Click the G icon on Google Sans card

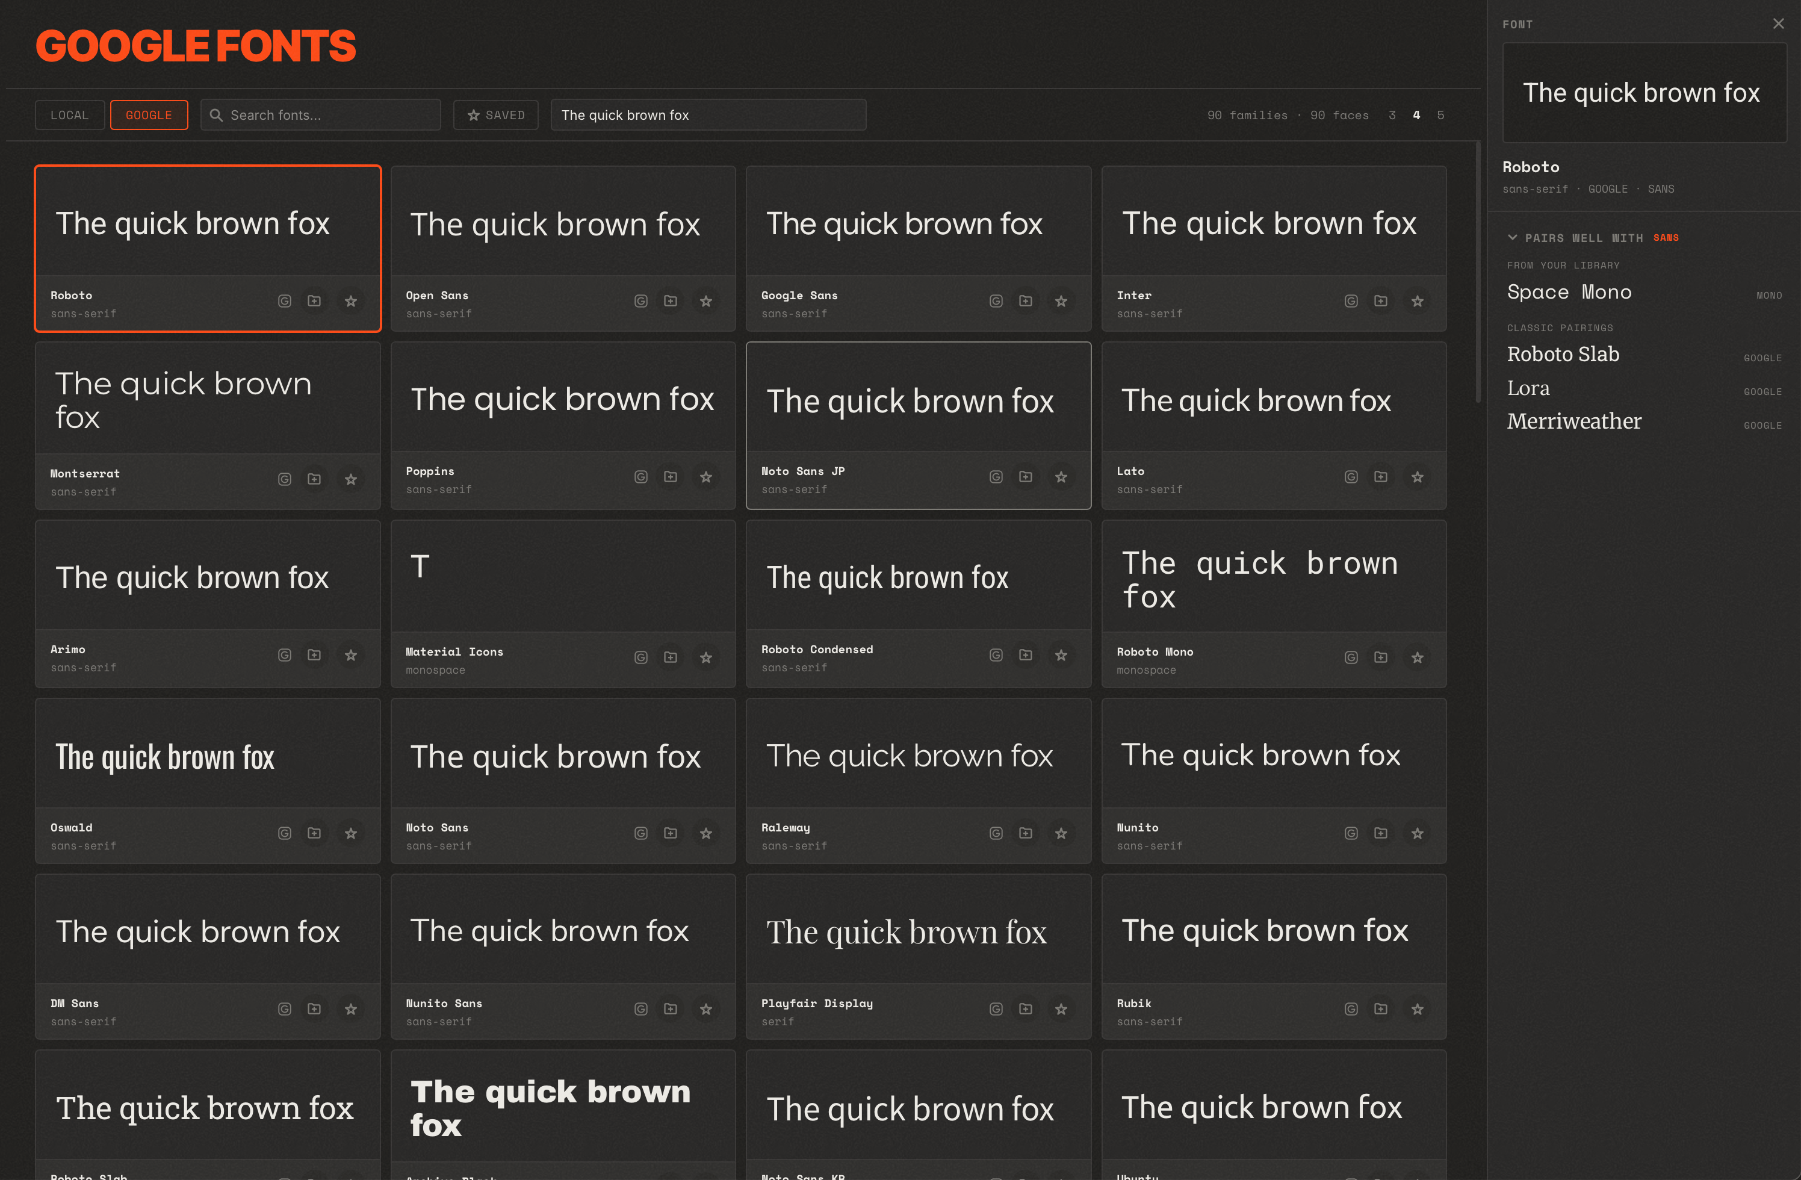pos(996,301)
